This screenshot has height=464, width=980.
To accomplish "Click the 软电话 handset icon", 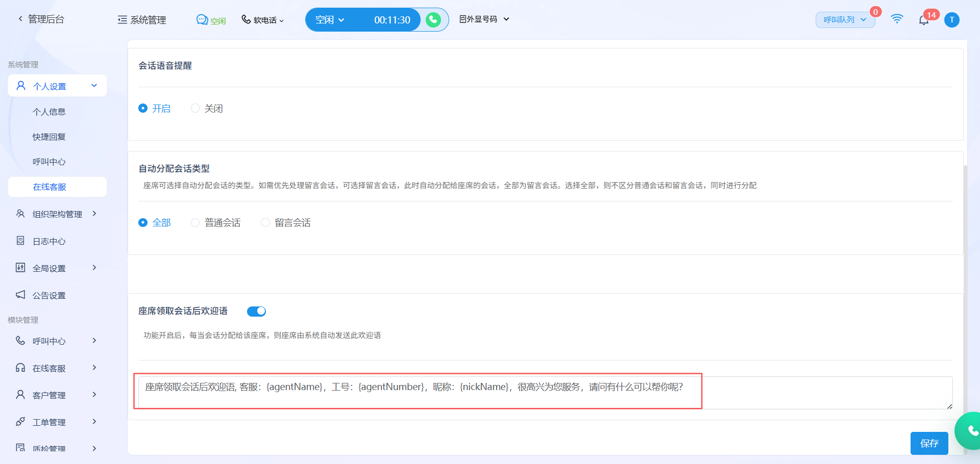I will pyautogui.click(x=246, y=19).
